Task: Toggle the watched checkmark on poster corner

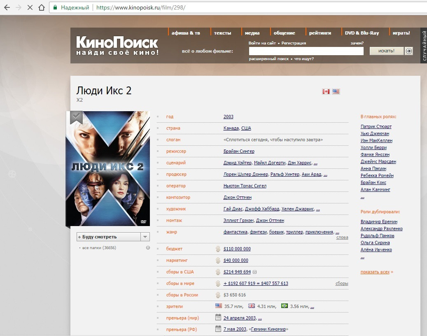Action: point(76,117)
